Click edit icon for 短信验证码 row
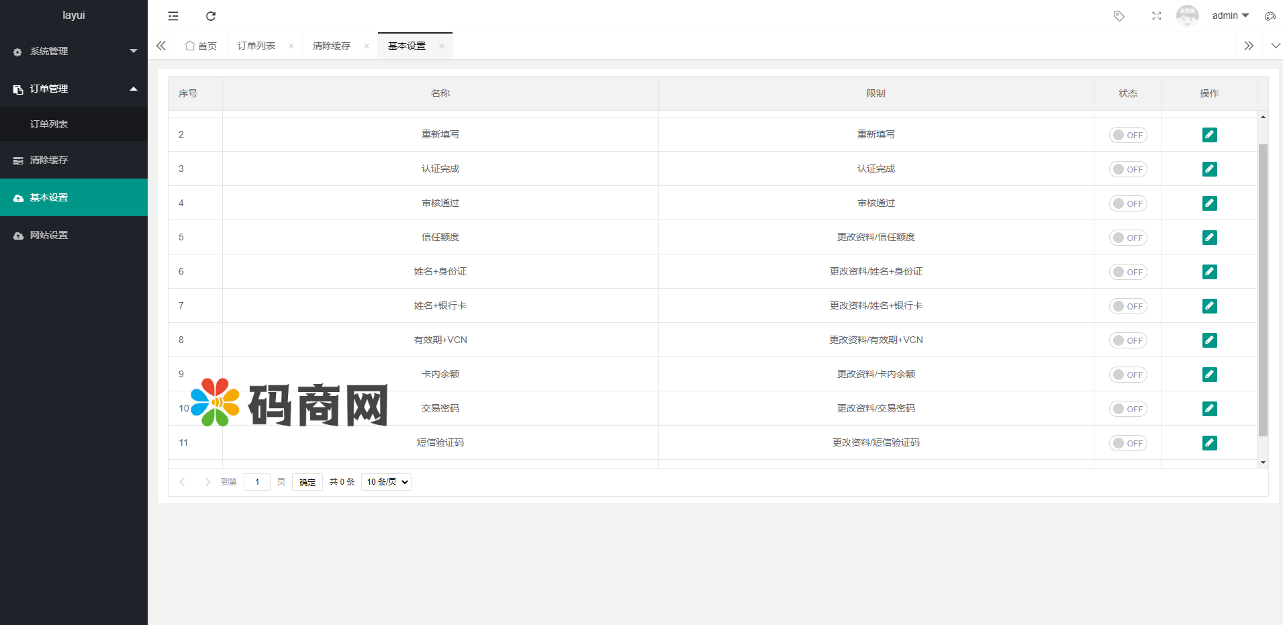 1209,443
